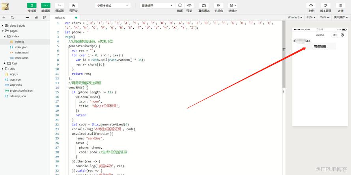Viewport: 351px width, 175px height.
Task: Click the 预览 preview eye icon
Action: tap(189, 6)
